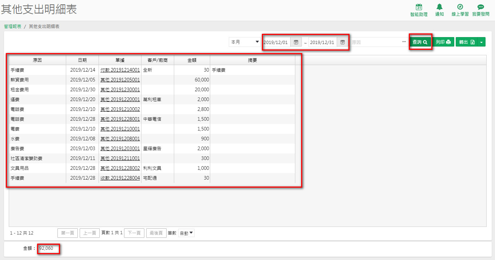
Task: Click the 轉出 export button
Action: pos(467,42)
